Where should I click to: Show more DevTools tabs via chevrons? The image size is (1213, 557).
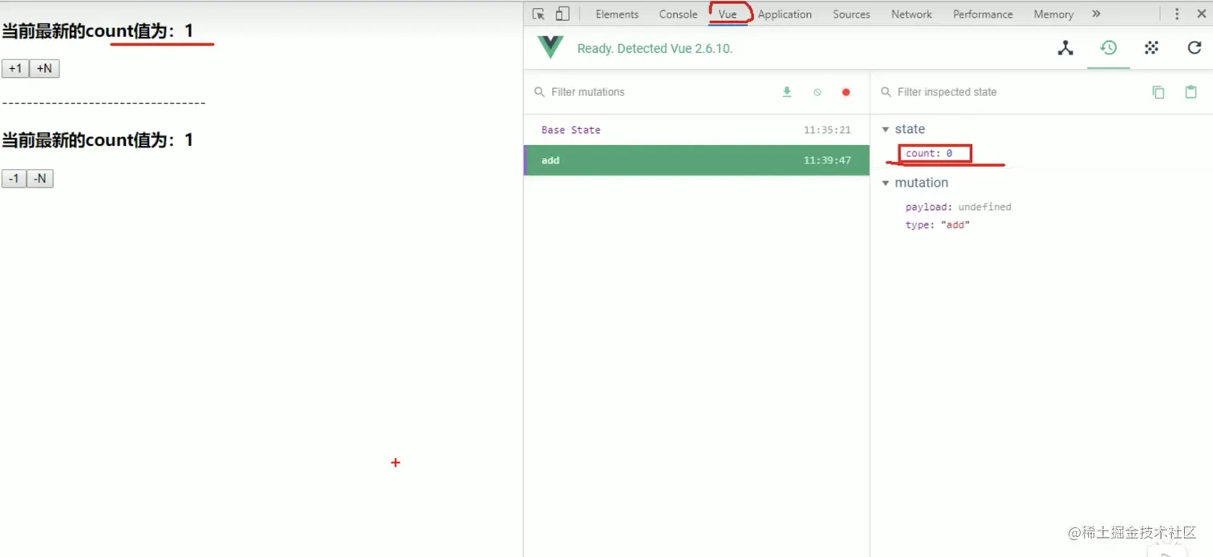[1096, 14]
